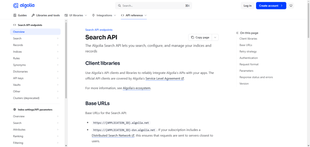Open the Service Level Agreement link
Viewport: 310px width, 147px height.
[x=164, y=79]
